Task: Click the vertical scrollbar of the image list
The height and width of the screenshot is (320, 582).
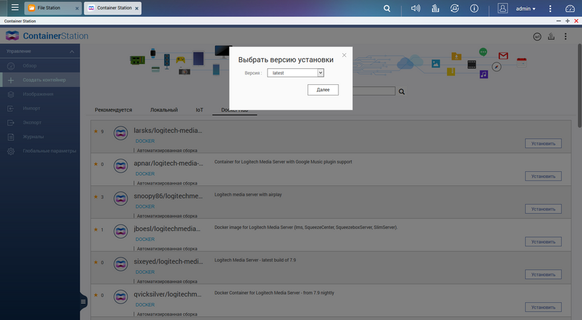Action: 579,86
